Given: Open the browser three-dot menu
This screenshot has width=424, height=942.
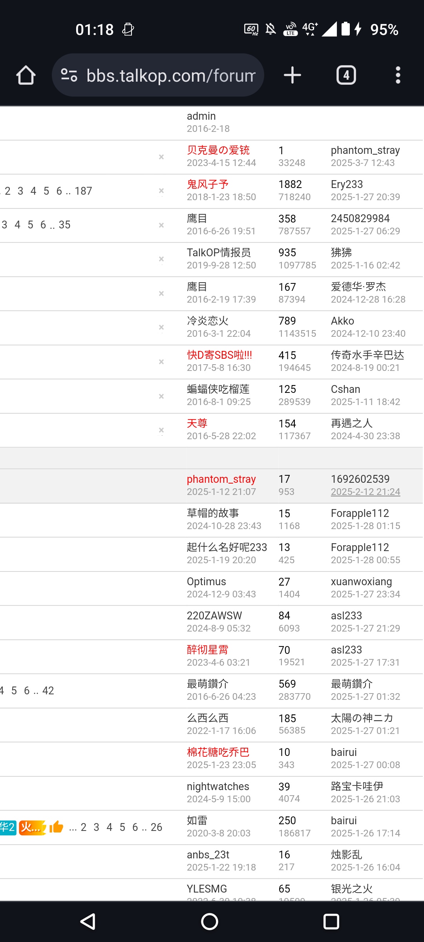Looking at the screenshot, I should pyautogui.click(x=398, y=75).
